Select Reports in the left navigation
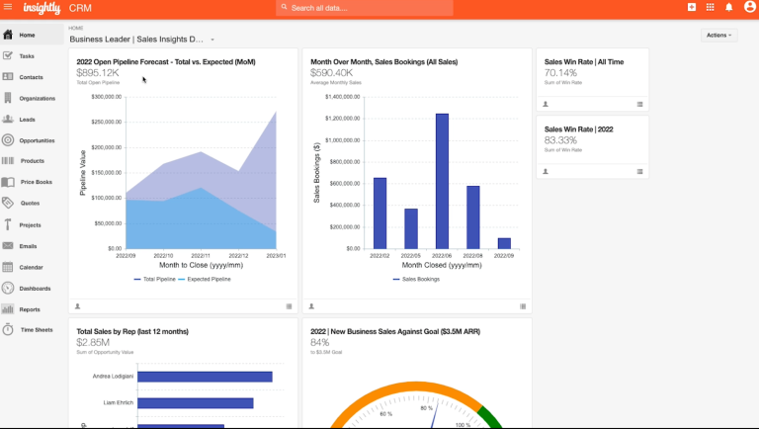The image size is (759, 429). pyautogui.click(x=30, y=309)
